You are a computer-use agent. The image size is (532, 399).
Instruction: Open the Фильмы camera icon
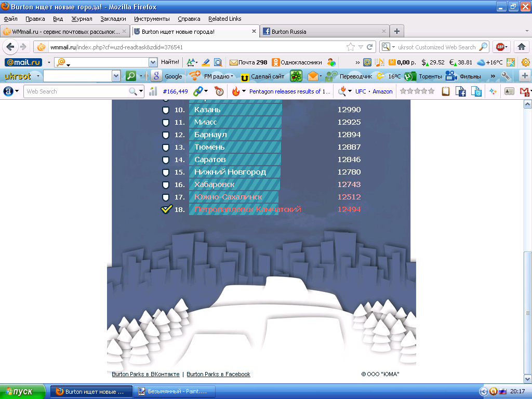point(451,76)
